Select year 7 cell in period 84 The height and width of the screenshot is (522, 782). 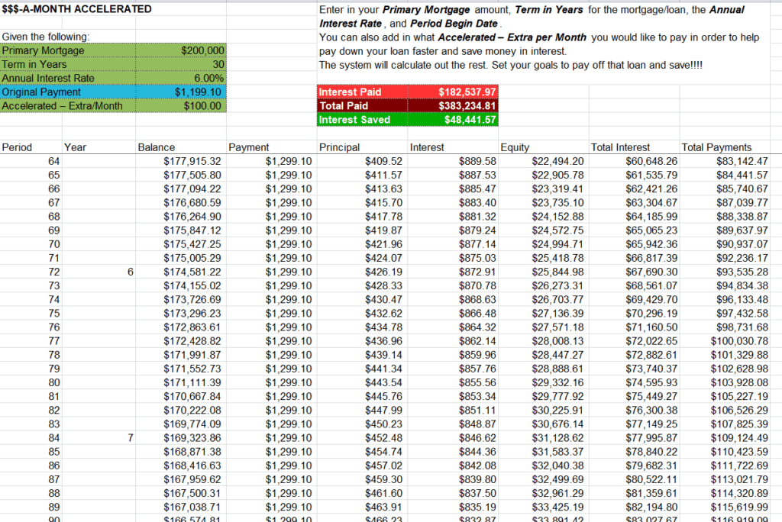tap(99, 438)
